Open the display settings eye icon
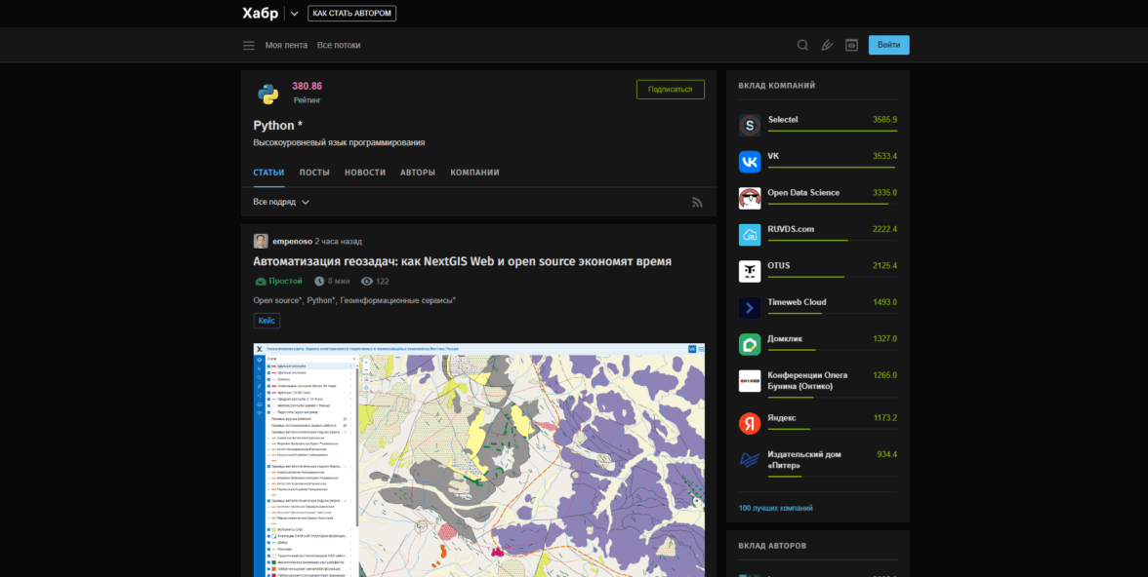The height and width of the screenshot is (577, 1148). coord(851,45)
